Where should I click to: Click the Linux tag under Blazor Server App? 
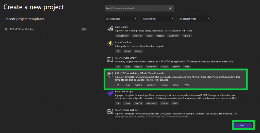pos(127,103)
